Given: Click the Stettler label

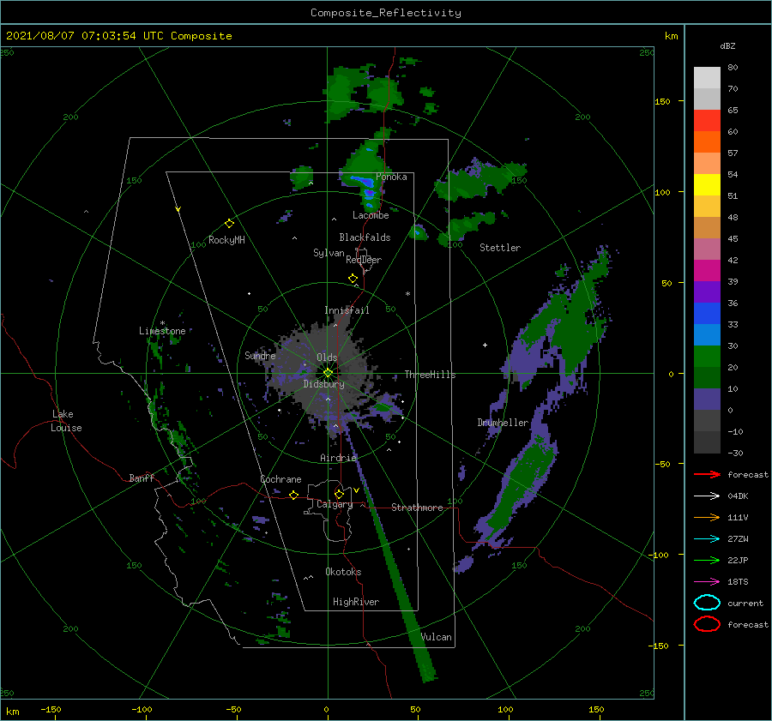Looking at the screenshot, I should (500, 248).
